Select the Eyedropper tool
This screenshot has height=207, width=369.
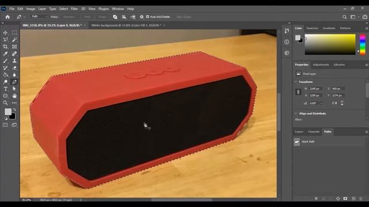pos(5,53)
